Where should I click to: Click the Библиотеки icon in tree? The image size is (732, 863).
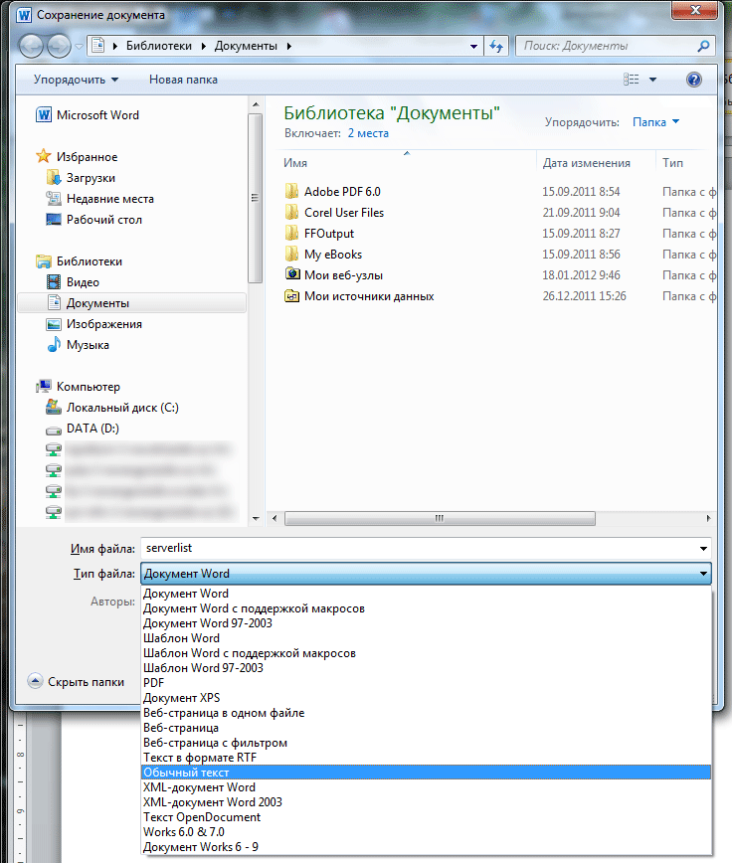(44, 260)
